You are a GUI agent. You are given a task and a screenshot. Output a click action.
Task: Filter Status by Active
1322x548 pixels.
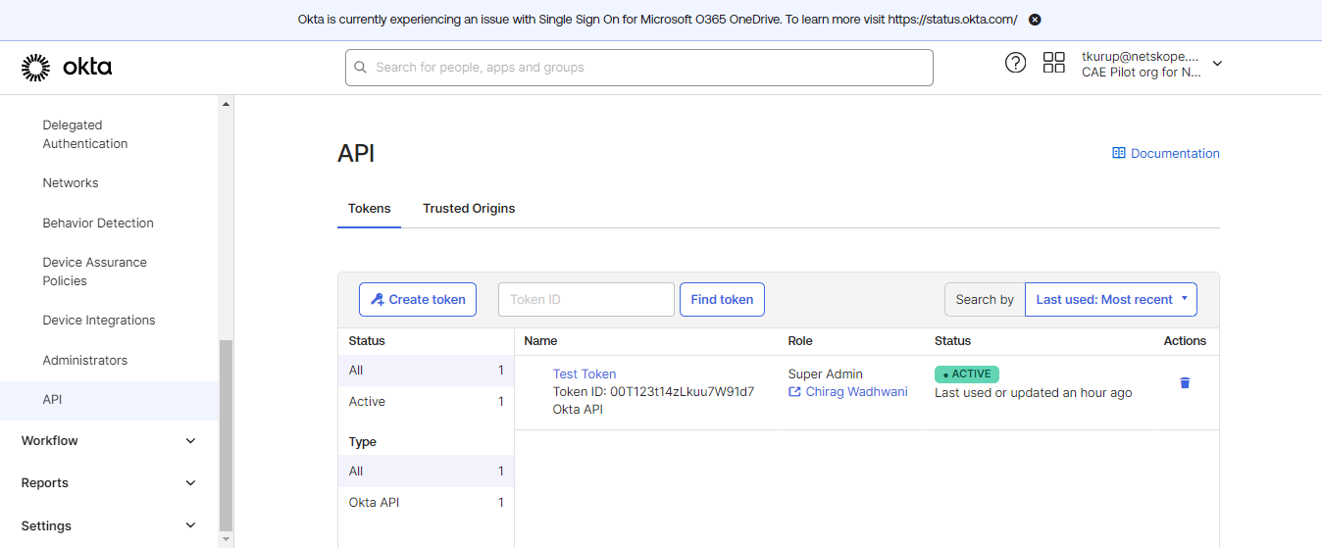(x=426, y=402)
